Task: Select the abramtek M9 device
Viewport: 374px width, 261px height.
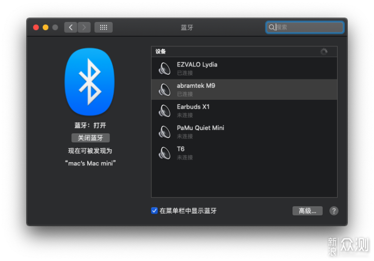Action: [244, 89]
